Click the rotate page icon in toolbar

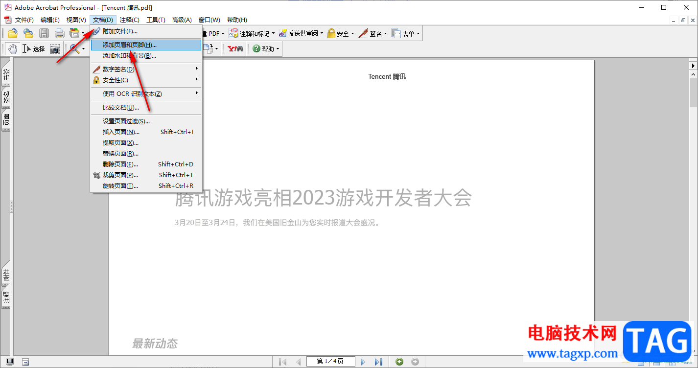(208, 48)
